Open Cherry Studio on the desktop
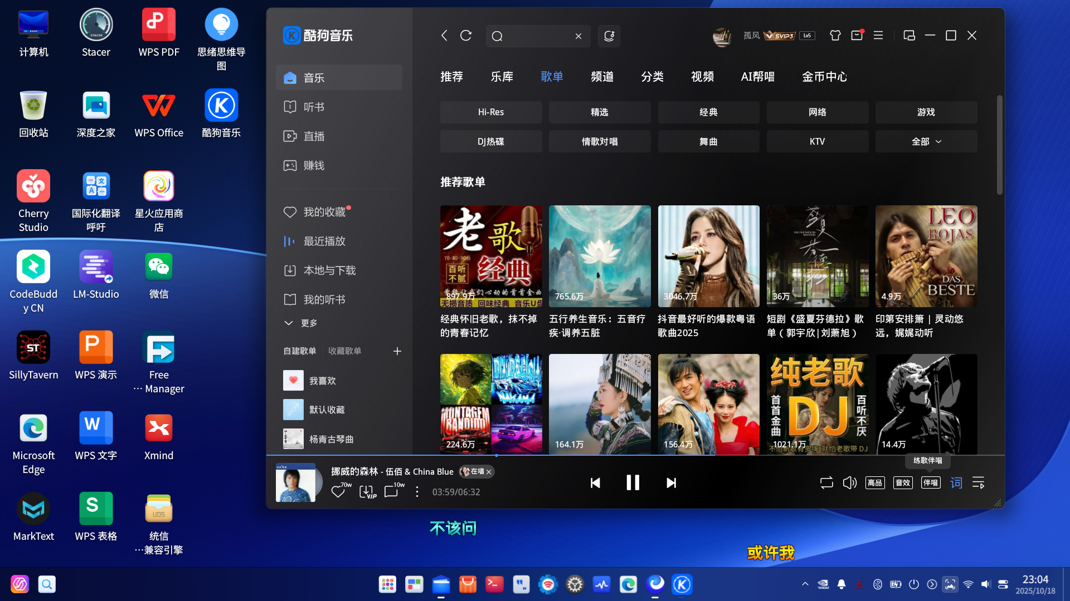 [33, 201]
